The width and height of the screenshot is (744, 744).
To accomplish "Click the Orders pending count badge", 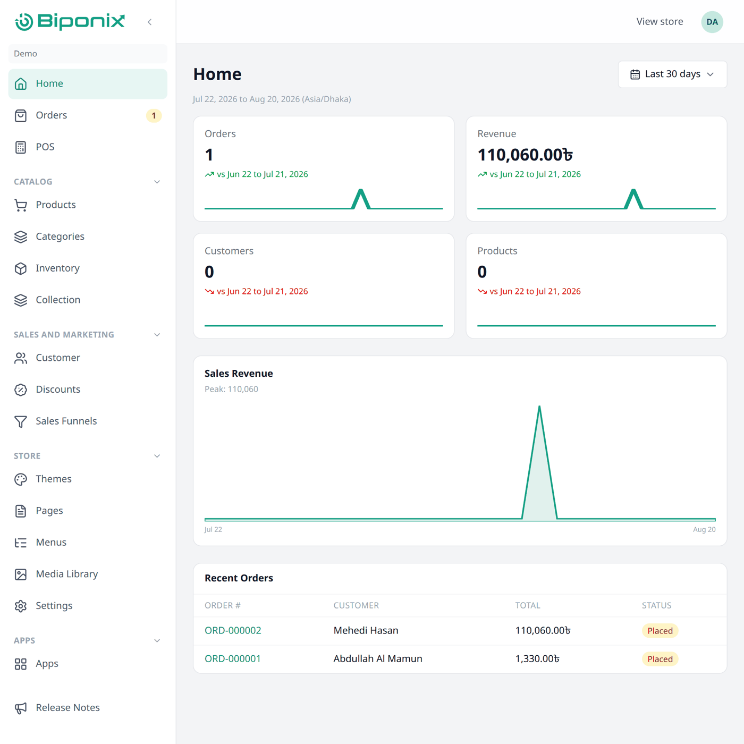I will (x=154, y=115).
